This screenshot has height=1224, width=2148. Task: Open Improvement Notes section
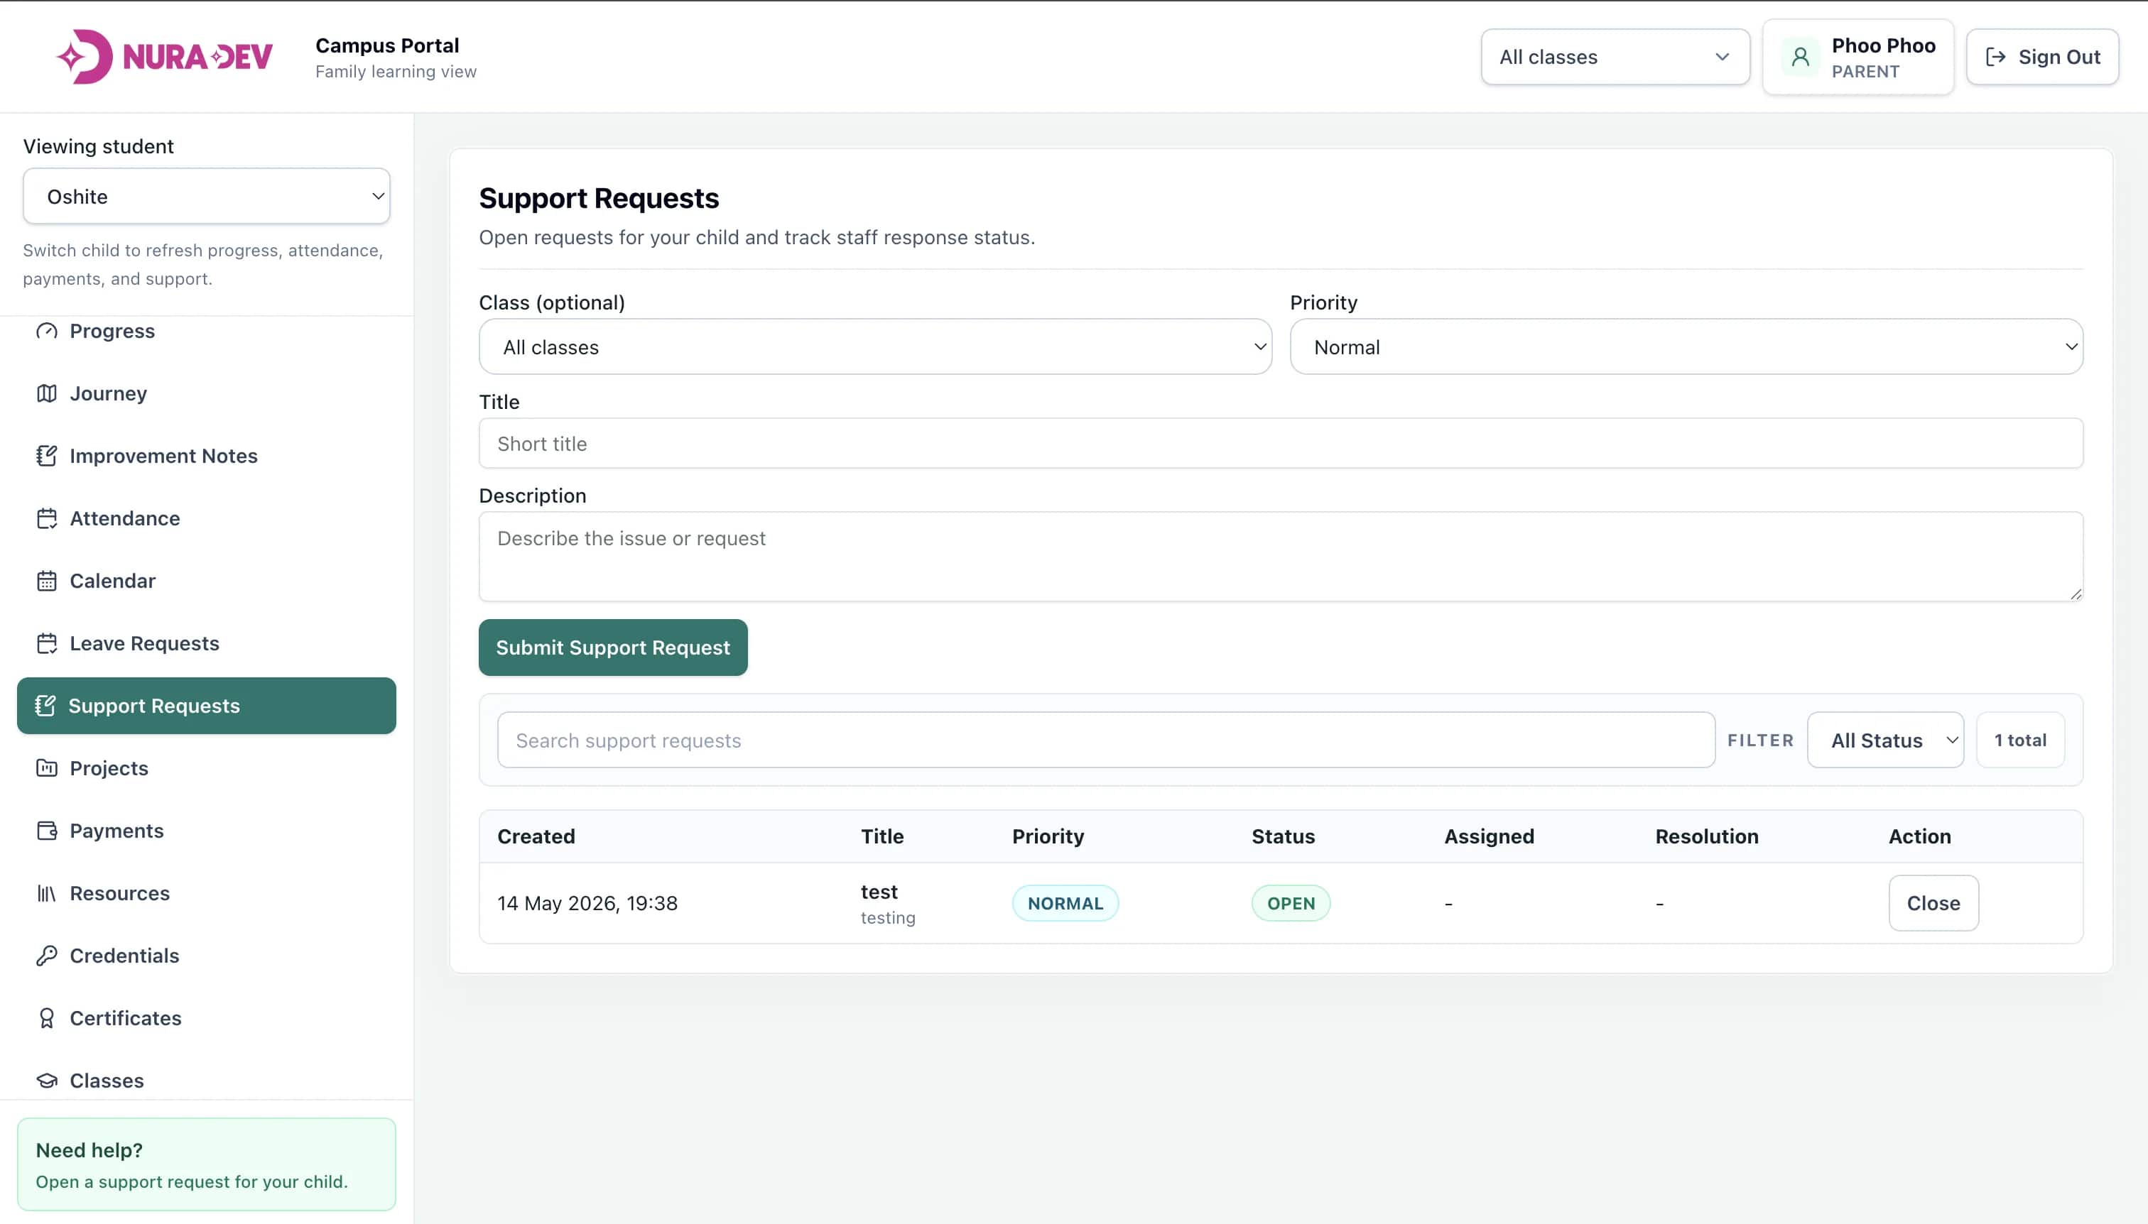[x=207, y=456]
